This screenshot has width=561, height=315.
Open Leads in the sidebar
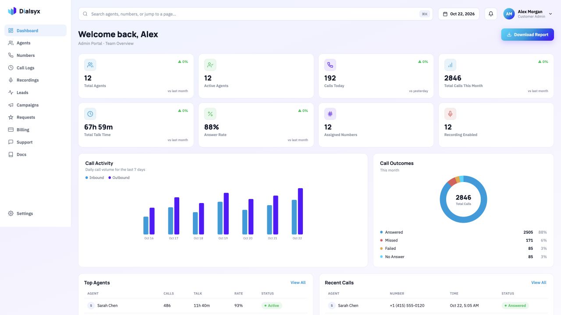pyautogui.click(x=36, y=93)
